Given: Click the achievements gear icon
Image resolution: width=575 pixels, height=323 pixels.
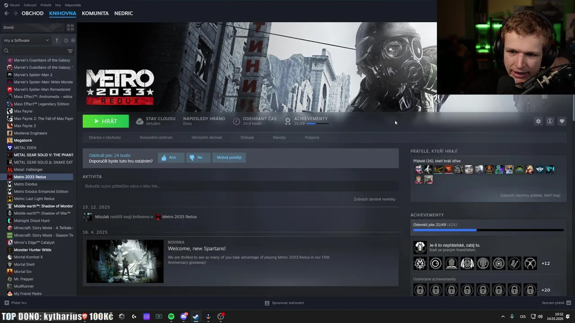Looking at the screenshot, I should click(288, 121).
